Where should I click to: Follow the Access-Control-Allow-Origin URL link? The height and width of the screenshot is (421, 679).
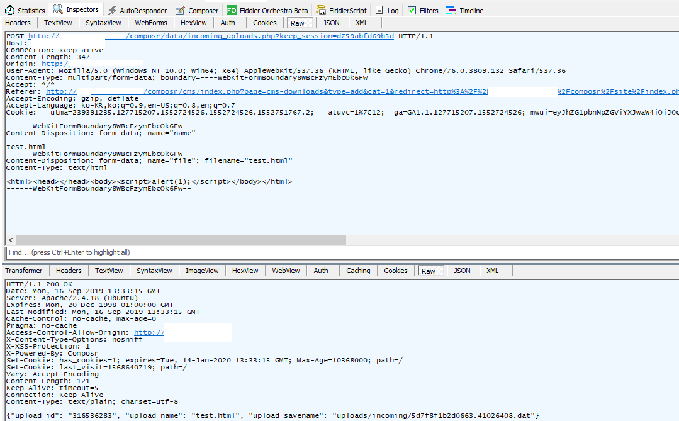tap(149, 332)
